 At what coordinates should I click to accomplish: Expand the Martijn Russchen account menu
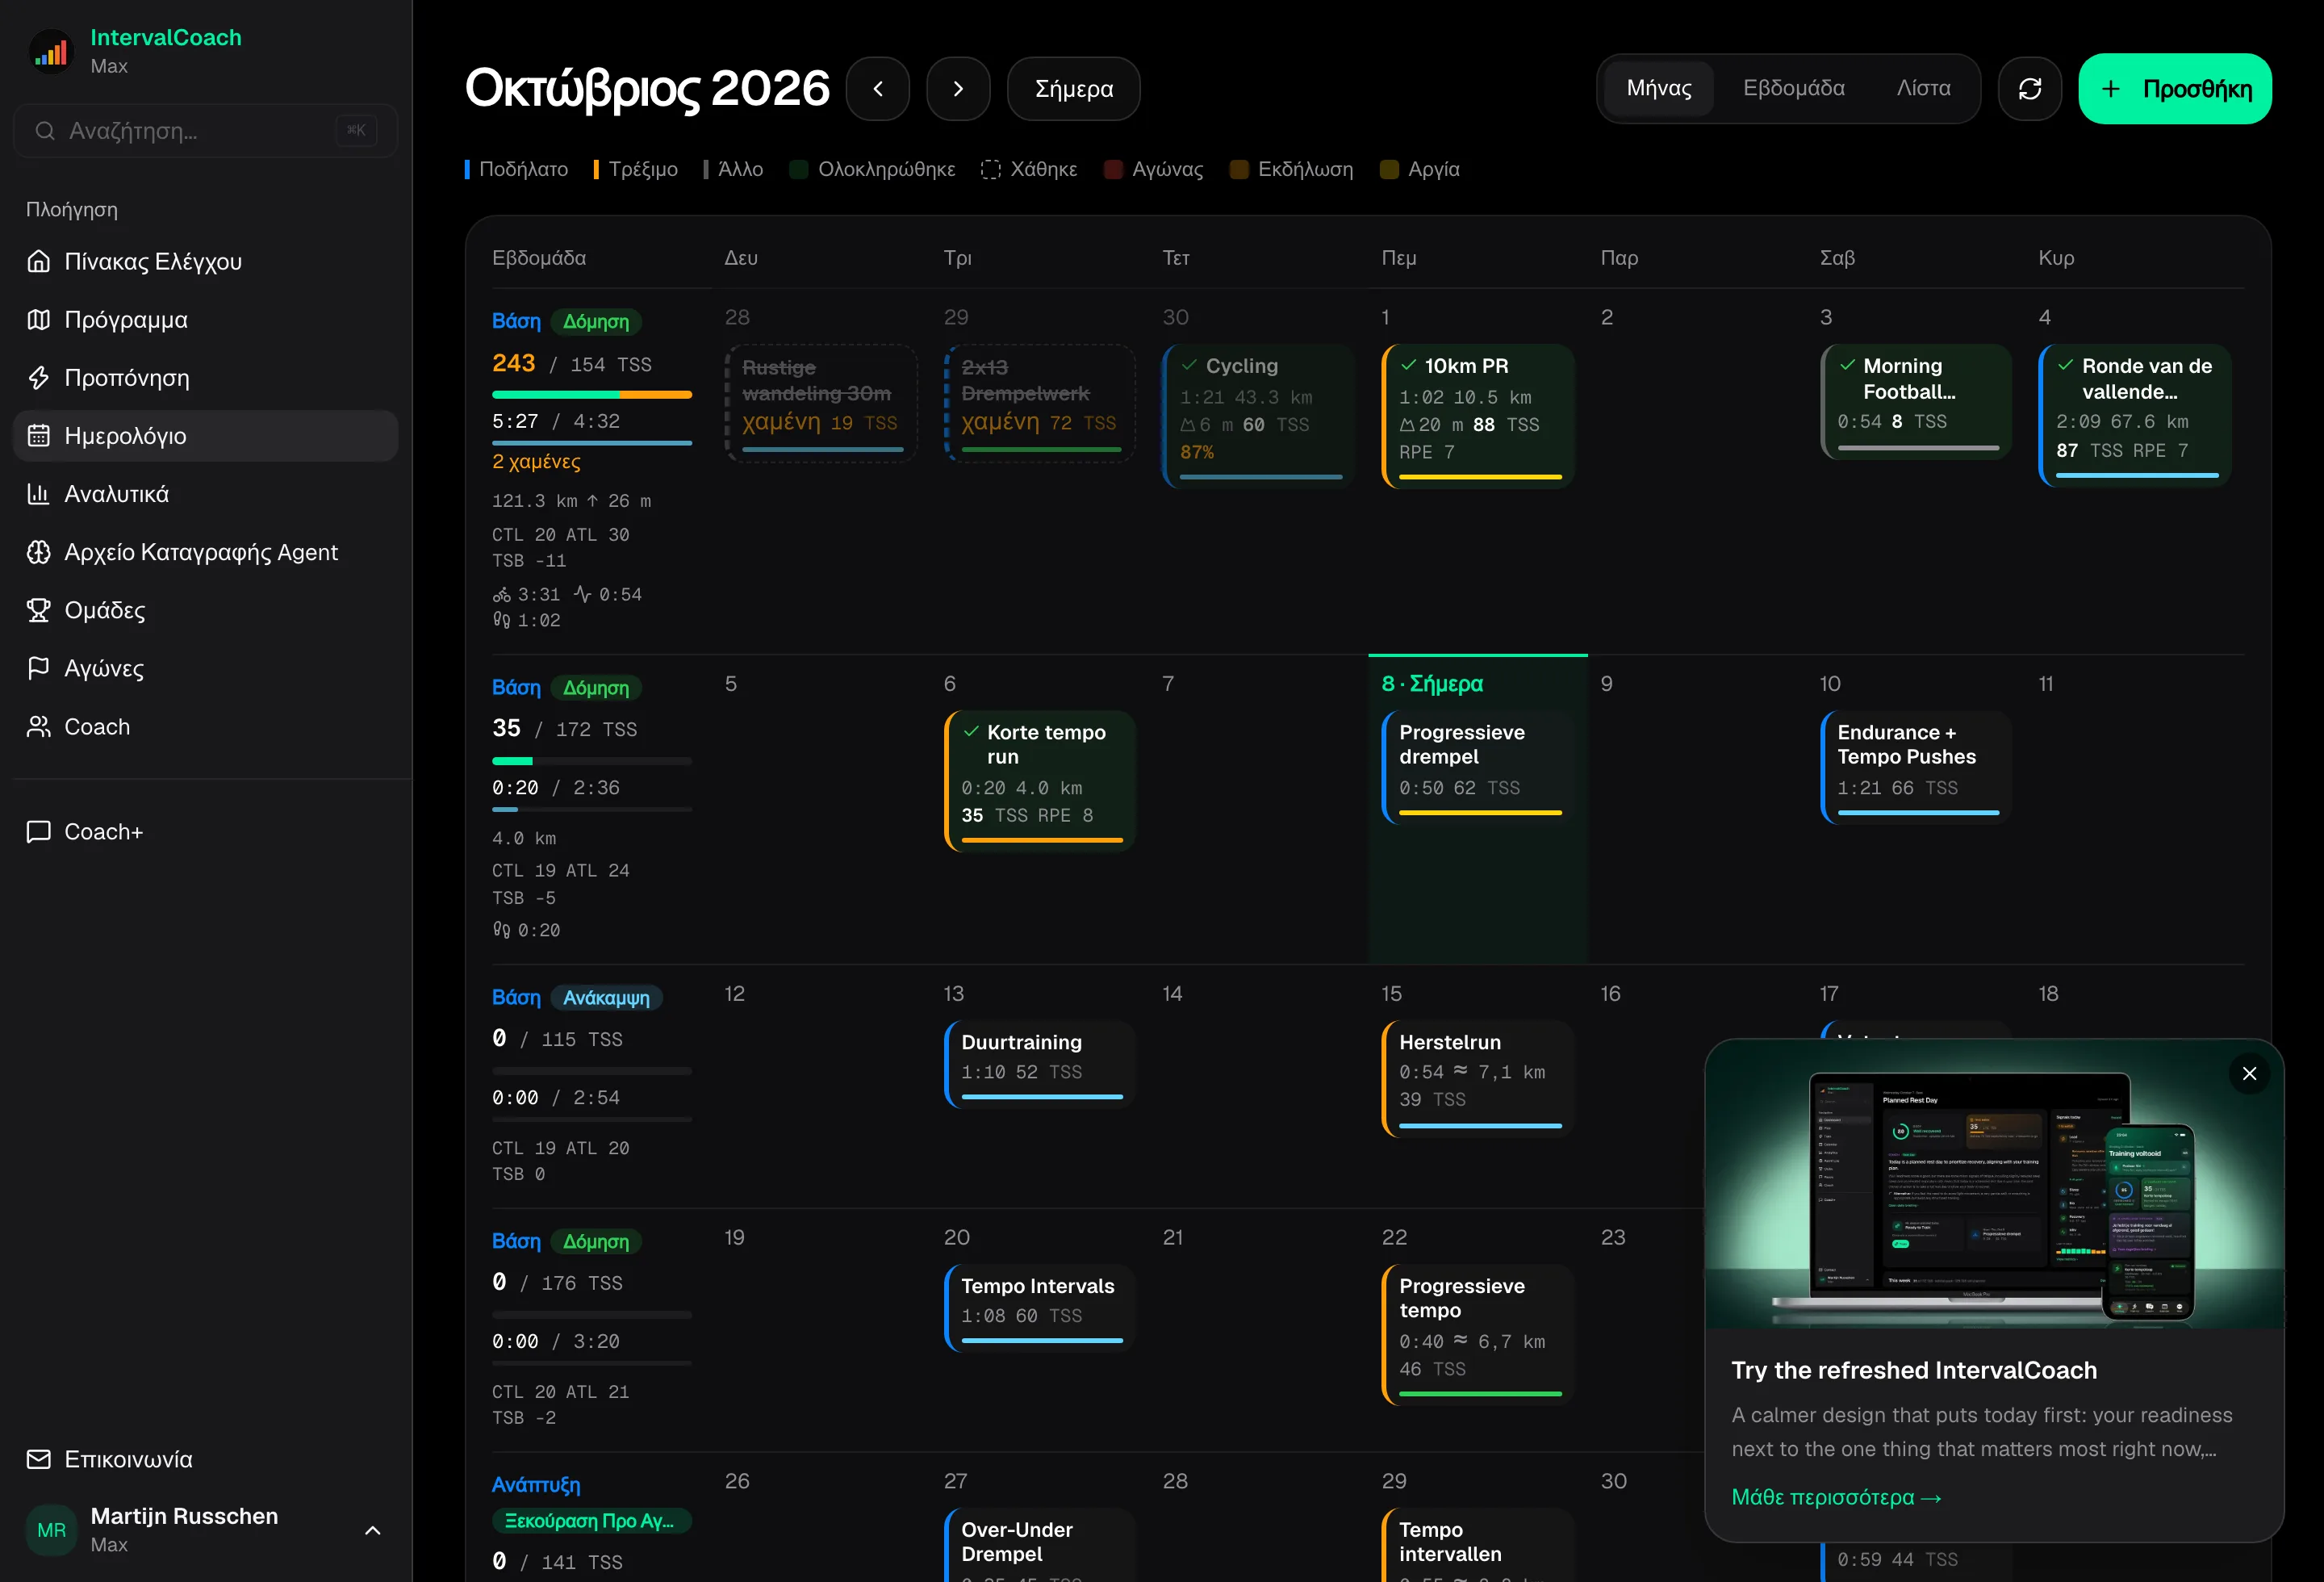pyautogui.click(x=372, y=1530)
